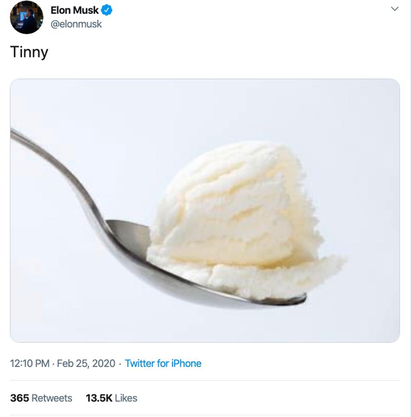Screen dimensions: 411x417
Task: Expand the tweet options chevron
Action: tap(395, 9)
